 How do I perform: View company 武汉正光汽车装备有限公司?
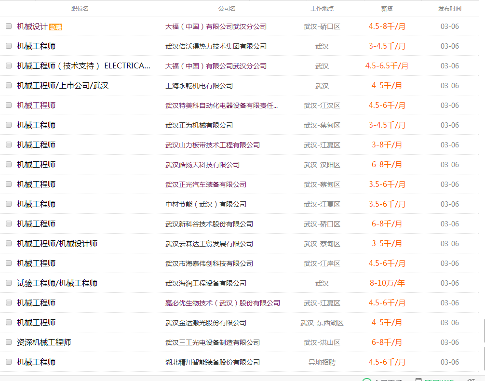click(x=206, y=185)
